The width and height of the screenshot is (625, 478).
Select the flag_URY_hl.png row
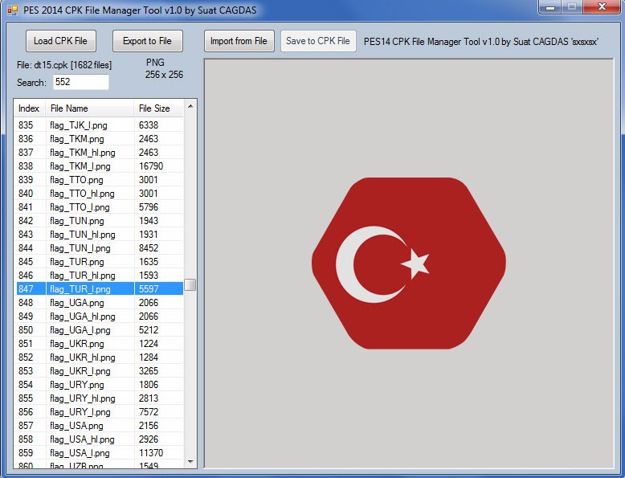tap(100, 398)
